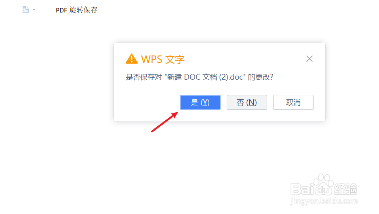Click the word PDF in the document line
Viewport: 379px width, 214px height.
[61, 10]
